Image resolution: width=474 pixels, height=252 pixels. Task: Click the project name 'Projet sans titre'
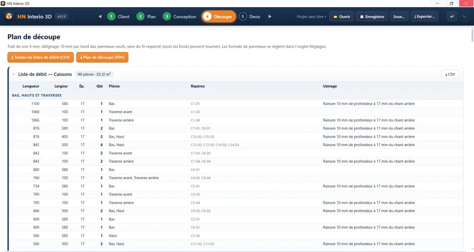pyautogui.click(x=311, y=17)
